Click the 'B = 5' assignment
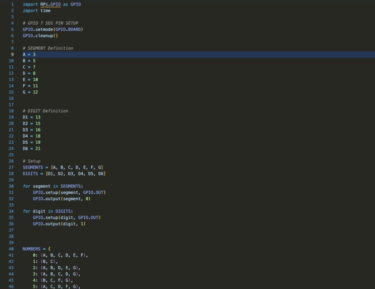 [x=29, y=61]
